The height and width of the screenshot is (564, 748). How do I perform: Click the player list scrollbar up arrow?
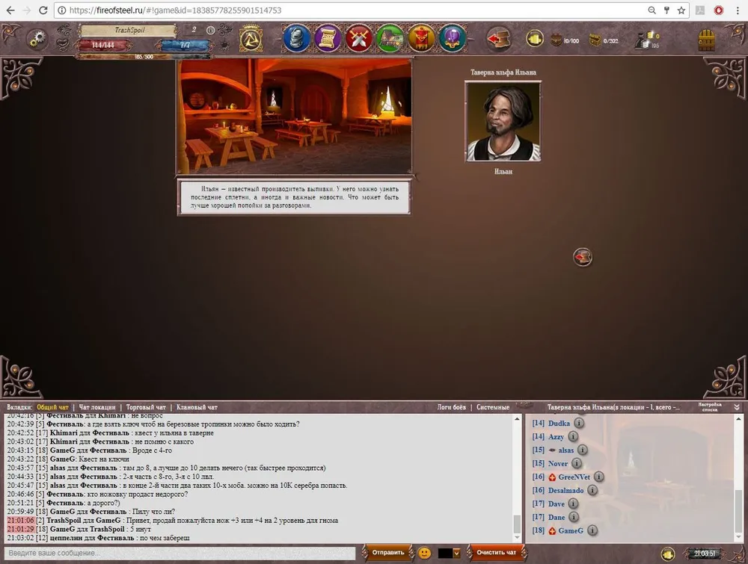(739, 419)
